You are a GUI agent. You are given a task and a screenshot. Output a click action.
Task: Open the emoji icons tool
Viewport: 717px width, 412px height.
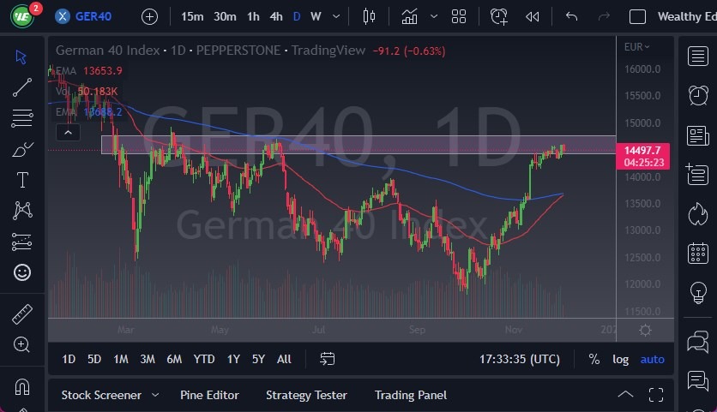point(22,272)
